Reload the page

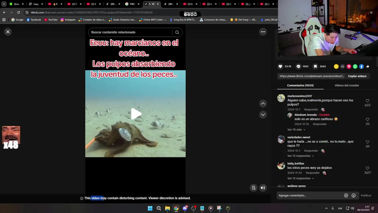18,12
